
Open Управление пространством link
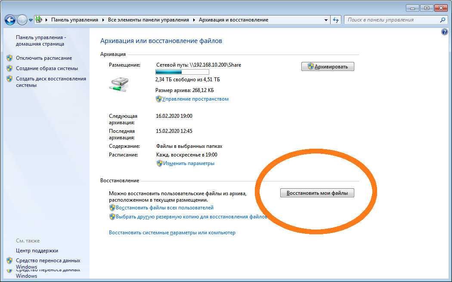[x=195, y=99]
